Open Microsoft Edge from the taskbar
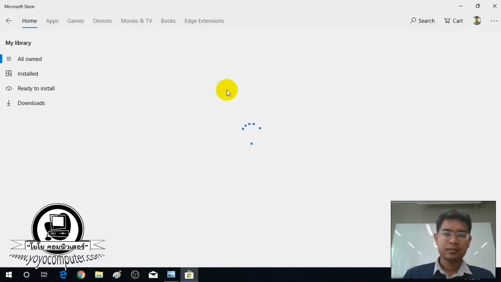 tap(63, 275)
